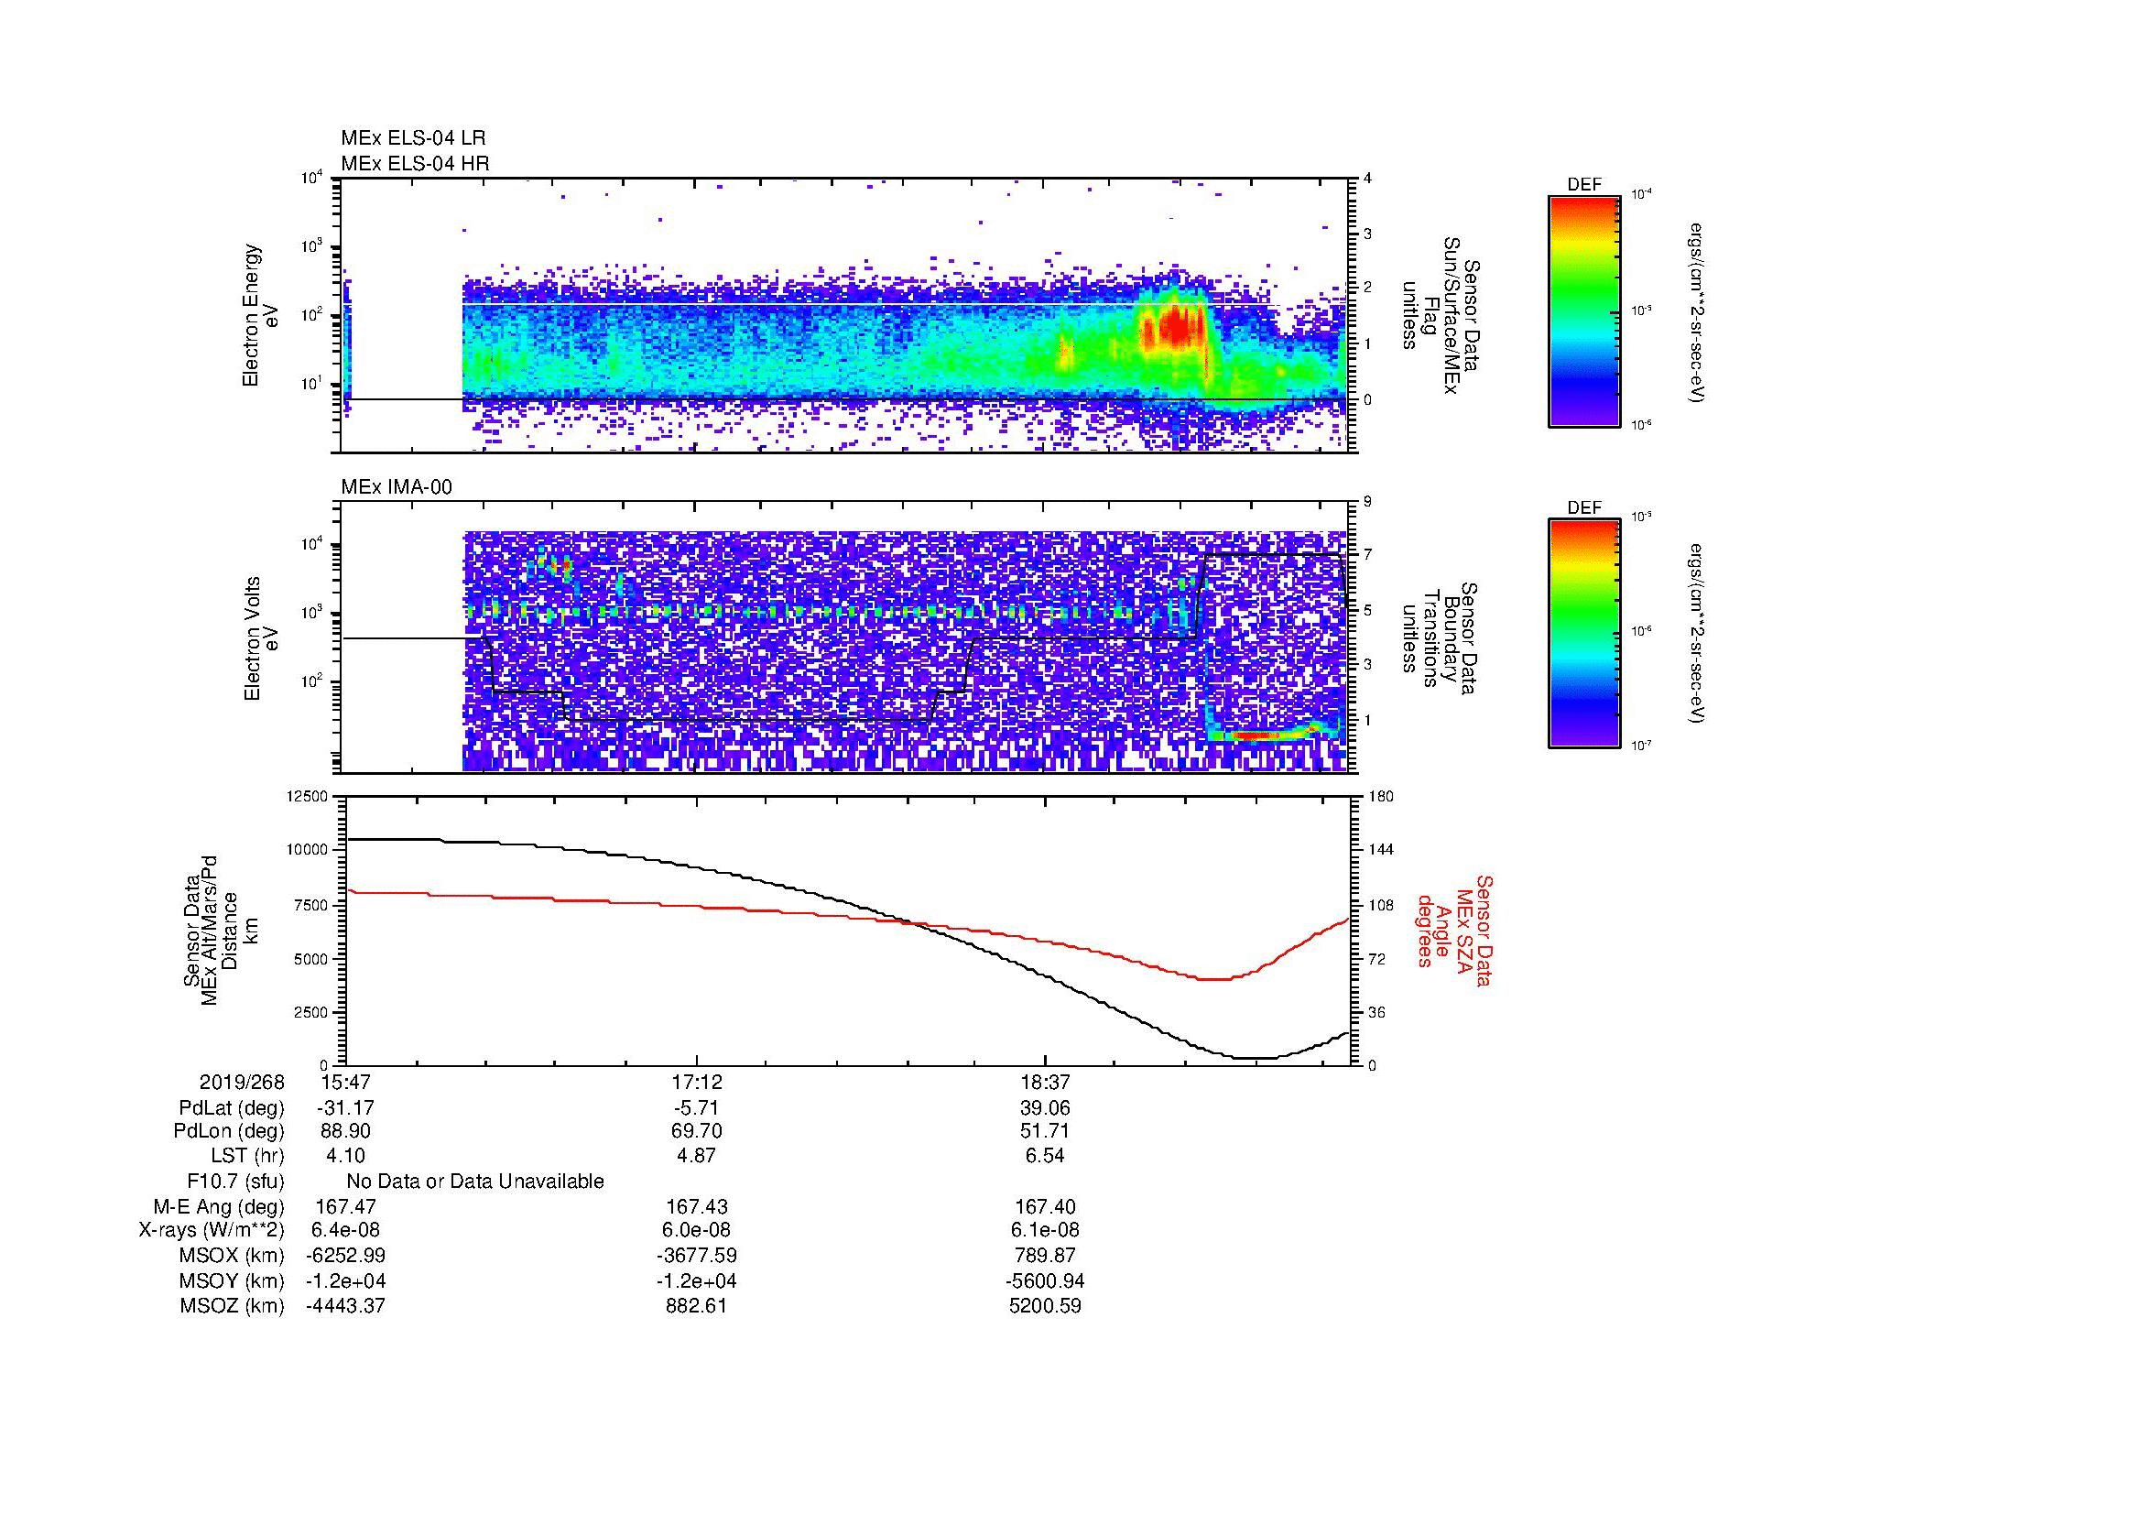Click the 'Electron Energy eV' axis label
The height and width of the screenshot is (1514, 2142).
(260, 315)
